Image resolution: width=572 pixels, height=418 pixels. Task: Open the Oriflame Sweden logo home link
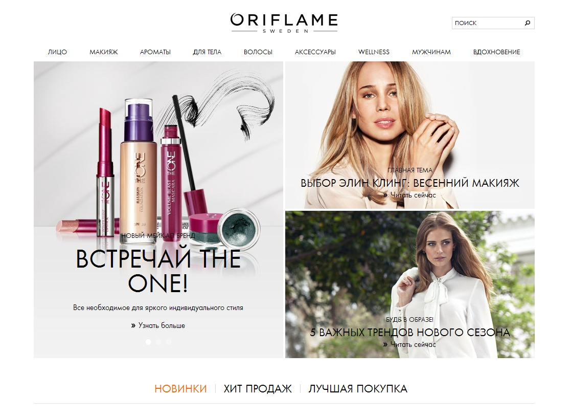click(x=284, y=24)
